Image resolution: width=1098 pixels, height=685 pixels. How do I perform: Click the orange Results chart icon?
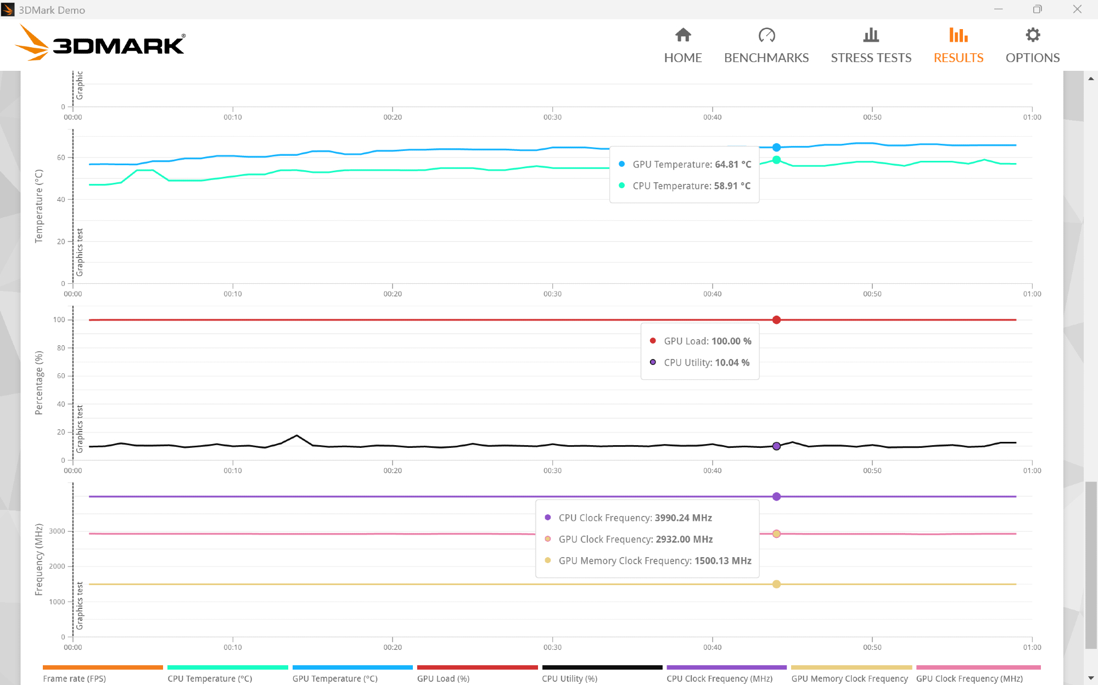[x=959, y=35]
